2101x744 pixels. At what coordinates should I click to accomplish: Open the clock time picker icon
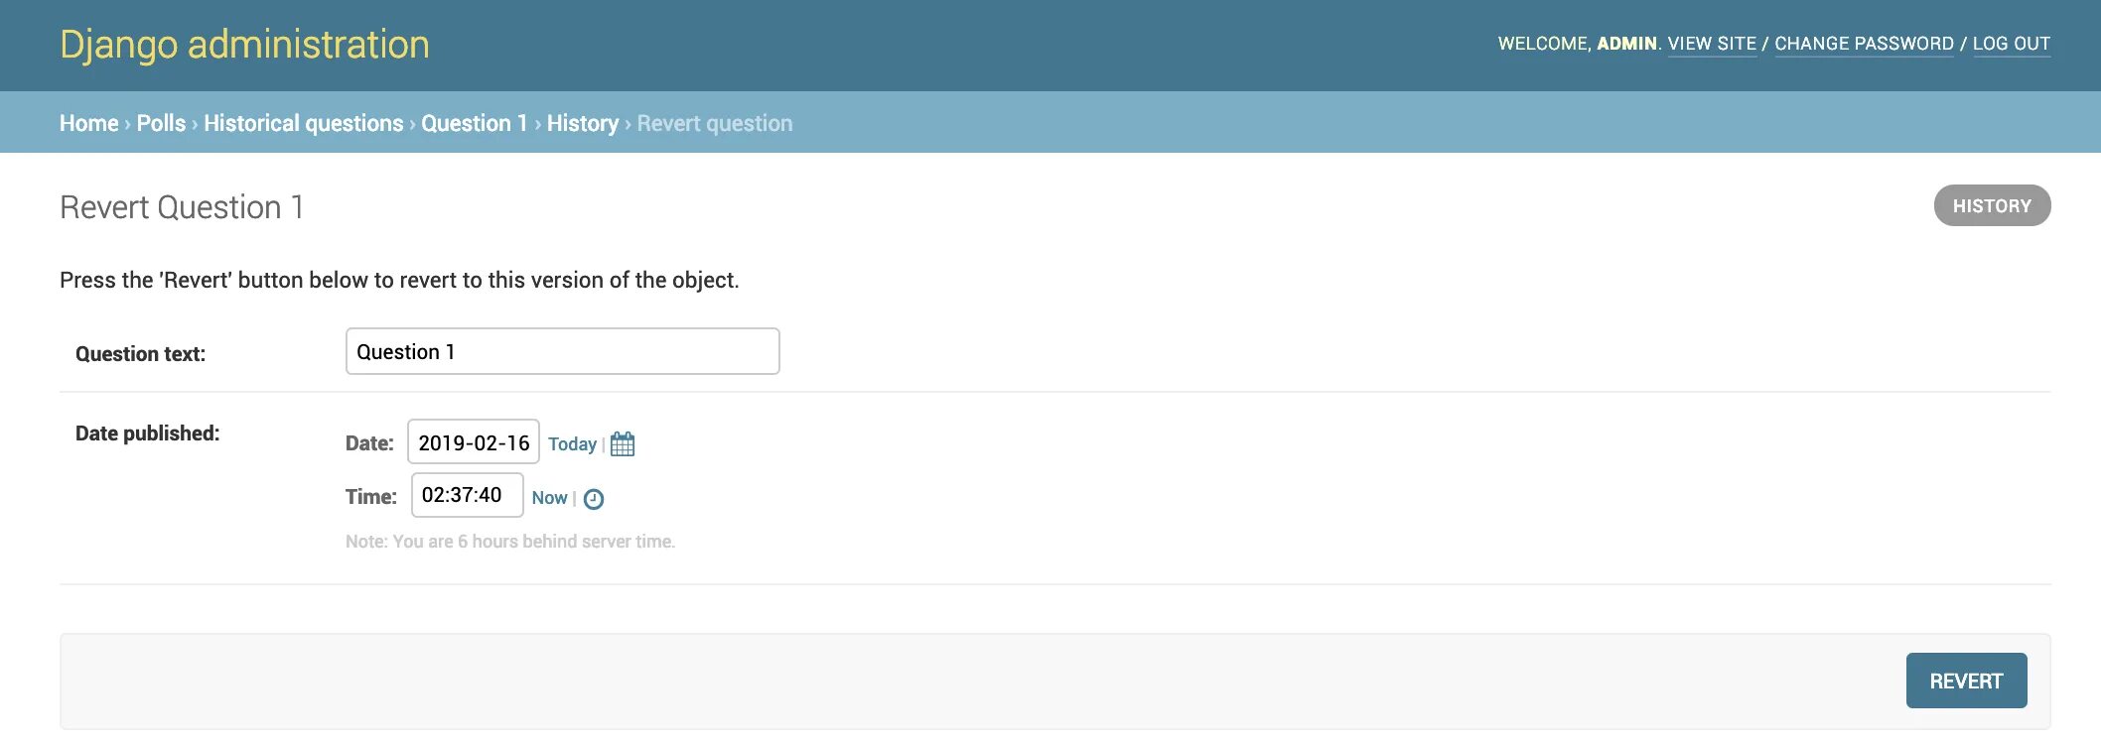click(594, 499)
